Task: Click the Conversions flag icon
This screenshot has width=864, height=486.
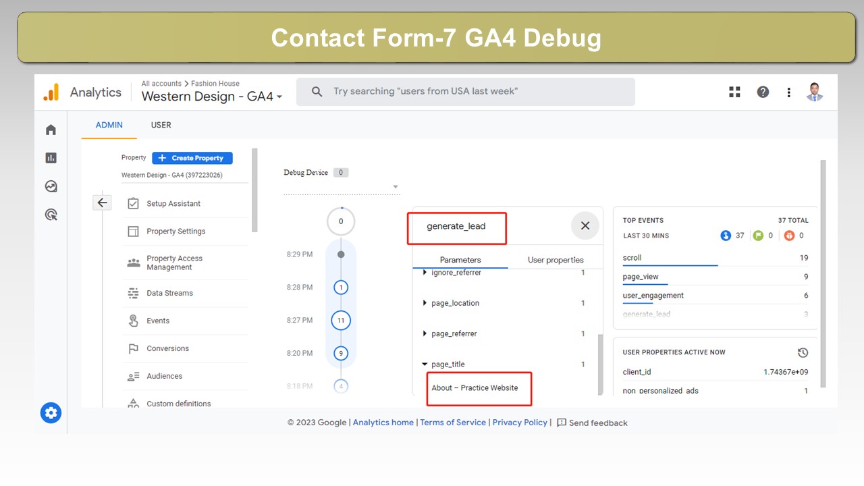Action: 133,349
